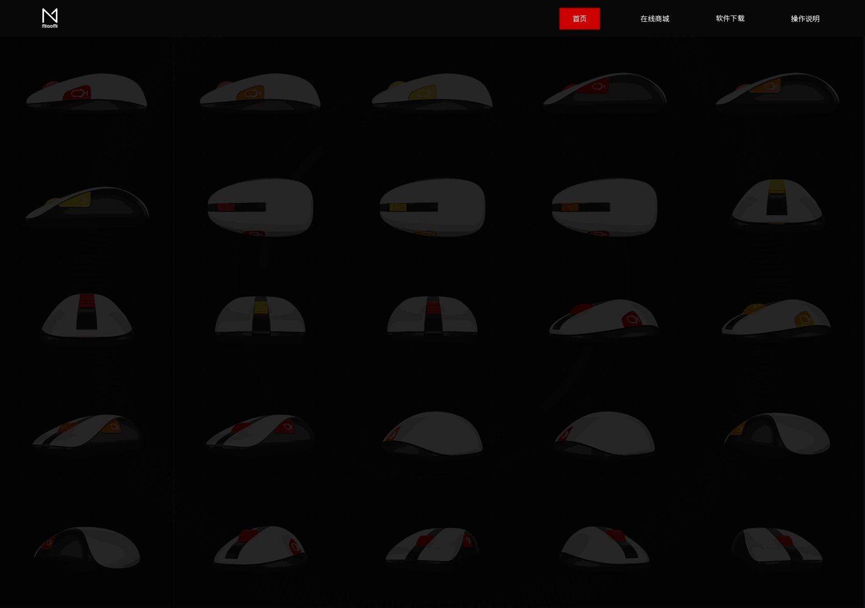Screen dimensions: 865x608
Task: Select white side-view mouse with red button
Action: pos(86,92)
